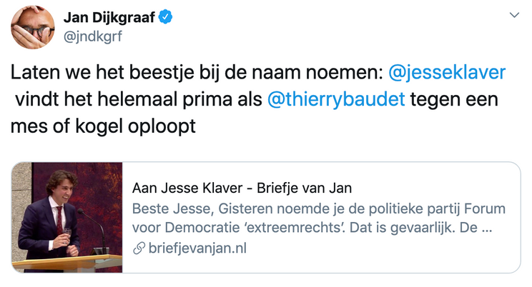Click the chain link icon in card
Screen dimensions: 532x287
click(138, 248)
